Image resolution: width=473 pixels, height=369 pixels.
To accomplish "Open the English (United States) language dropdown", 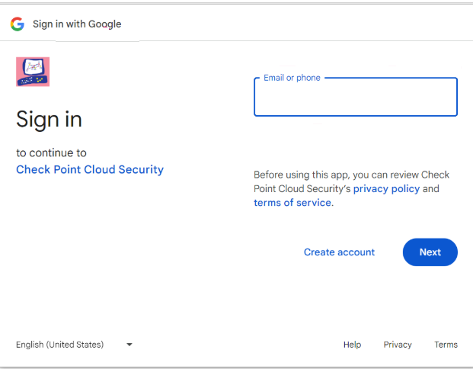I will (x=74, y=345).
